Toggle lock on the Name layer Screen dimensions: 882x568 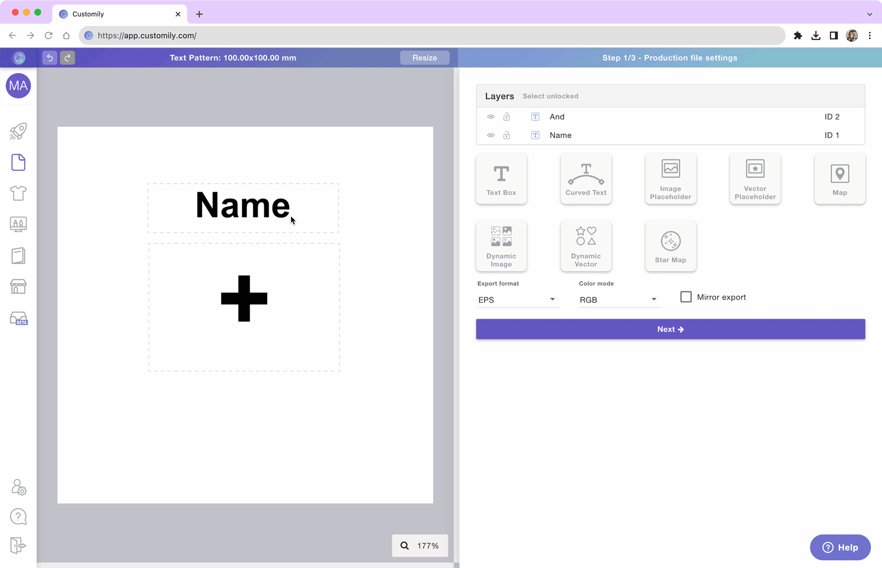click(x=507, y=135)
